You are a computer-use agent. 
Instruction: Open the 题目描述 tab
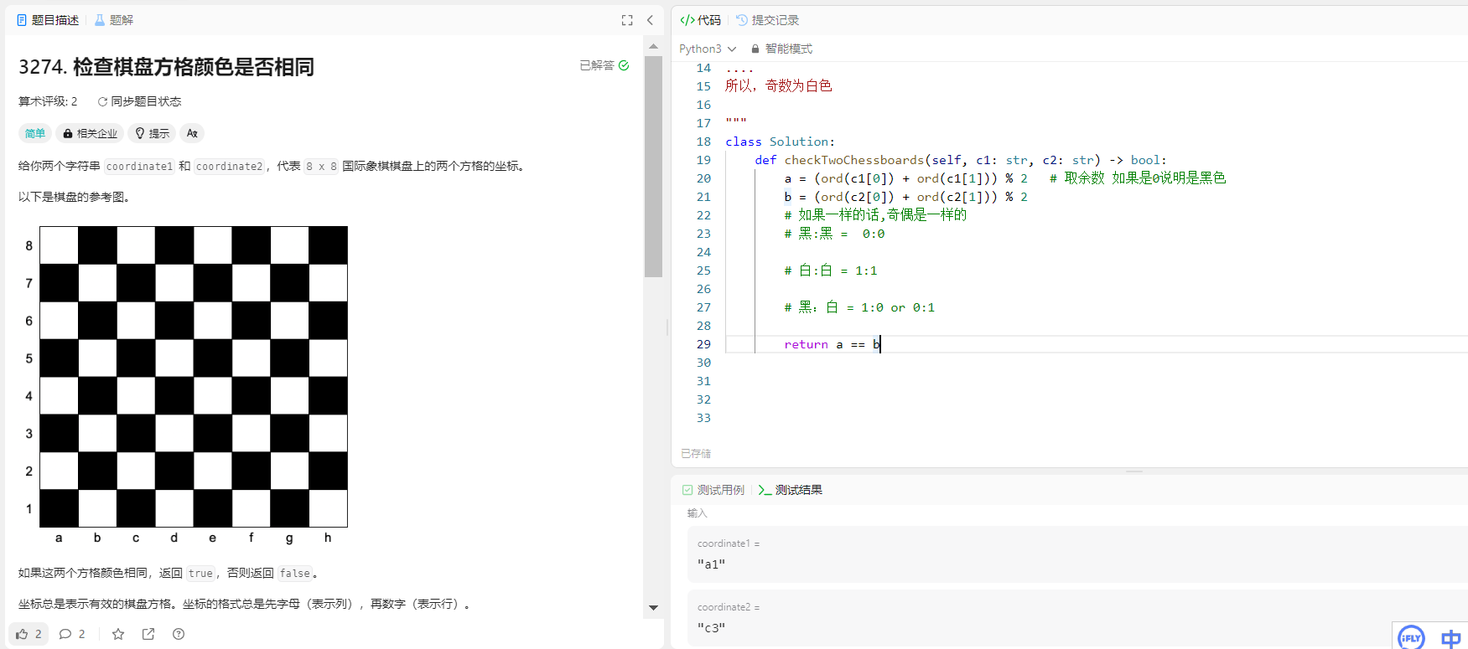click(48, 20)
